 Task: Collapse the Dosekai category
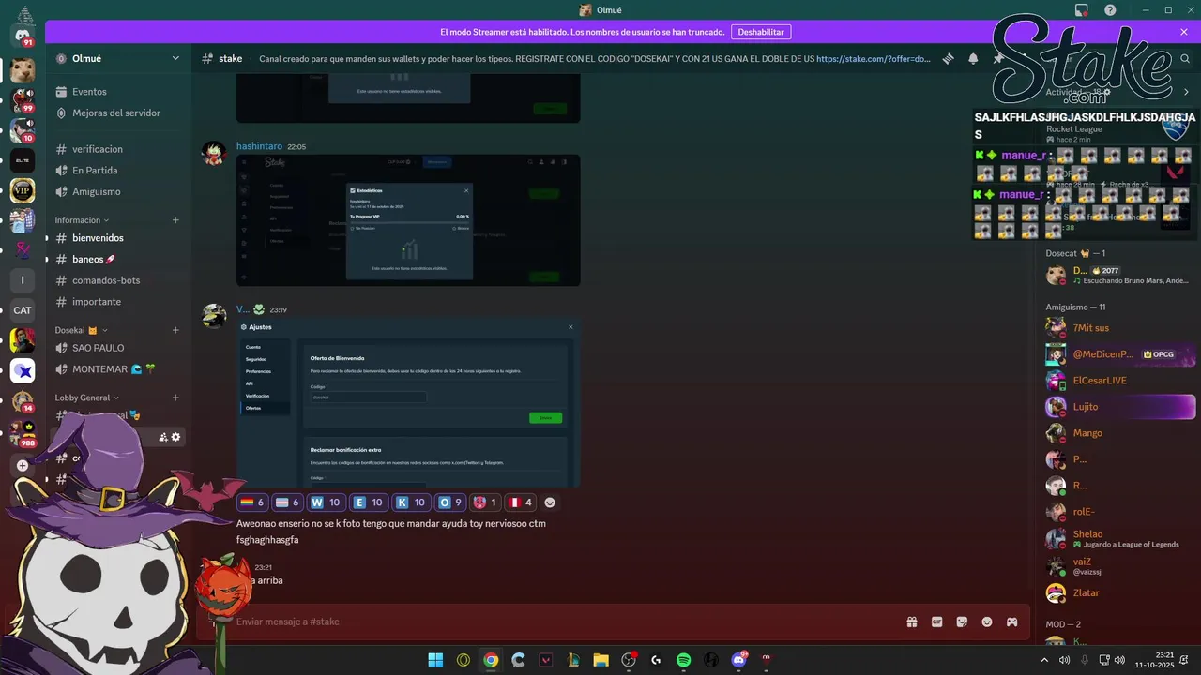pyautogui.click(x=81, y=330)
